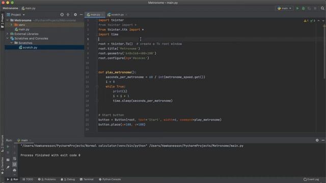Go to next highlighted error arrow

click(323, 21)
